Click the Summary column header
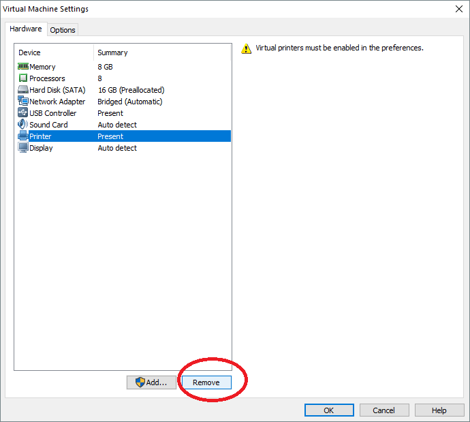 pos(112,52)
